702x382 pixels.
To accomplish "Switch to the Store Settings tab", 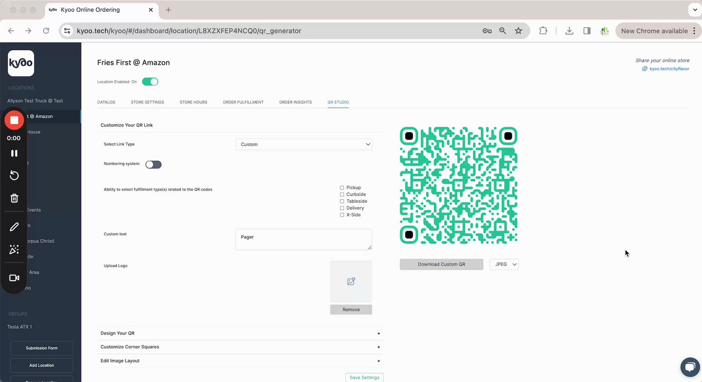I will tap(148, 102).
